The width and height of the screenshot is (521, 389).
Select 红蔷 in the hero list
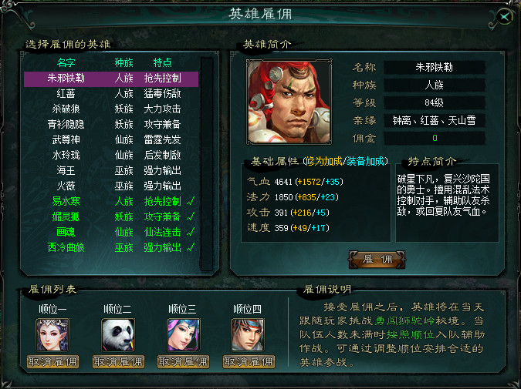click(x=111, y=93)
